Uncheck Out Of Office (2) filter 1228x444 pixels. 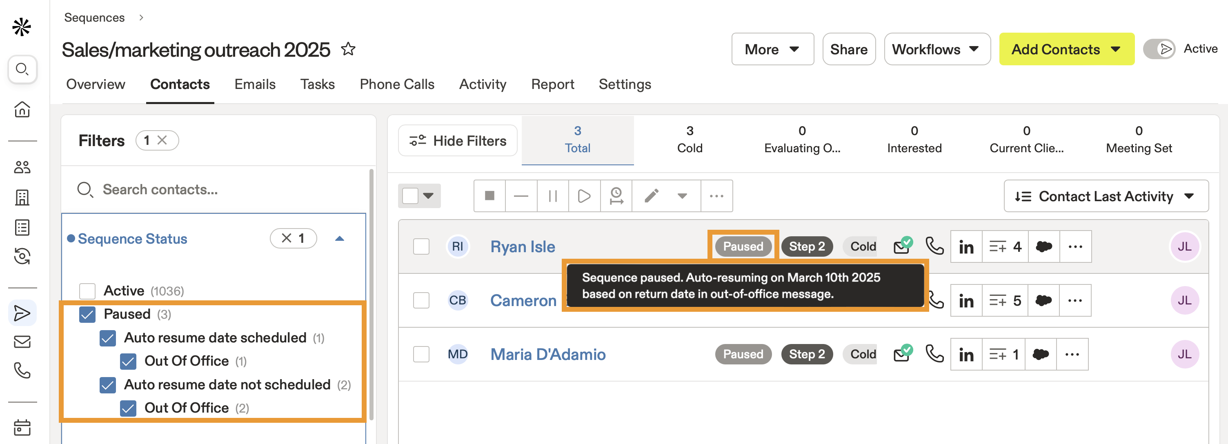[128, 408]
